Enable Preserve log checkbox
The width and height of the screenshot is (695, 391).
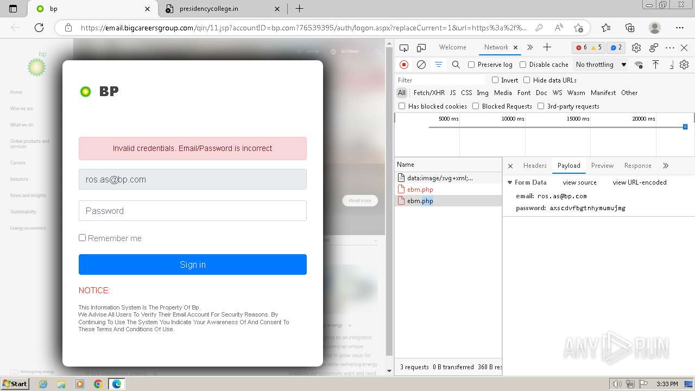[471, 65]
